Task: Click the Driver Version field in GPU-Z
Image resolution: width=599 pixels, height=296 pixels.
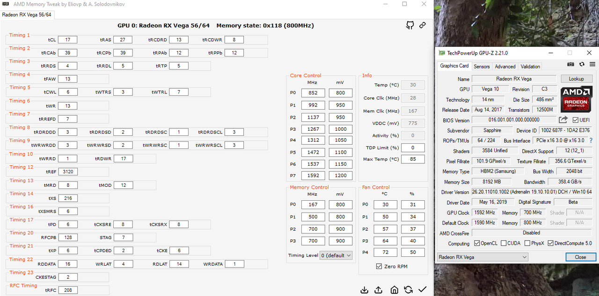Action: tap(533, 192)
